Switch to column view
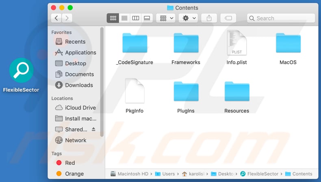Image resolution: width=321 pixels, height=182 pixels. tap(136, 18)
